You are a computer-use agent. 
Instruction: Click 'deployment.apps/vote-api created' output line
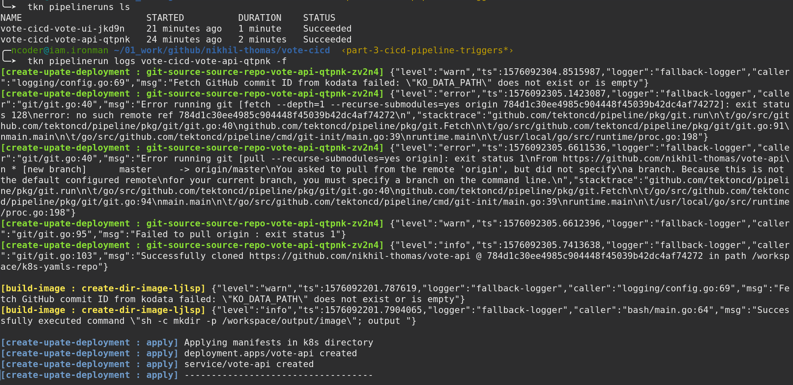click(270, 353)
